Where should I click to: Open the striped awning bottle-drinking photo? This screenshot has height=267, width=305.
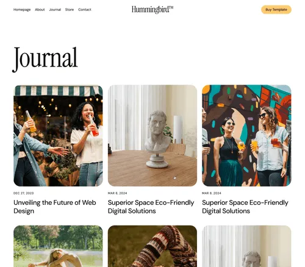click(58, 135)
